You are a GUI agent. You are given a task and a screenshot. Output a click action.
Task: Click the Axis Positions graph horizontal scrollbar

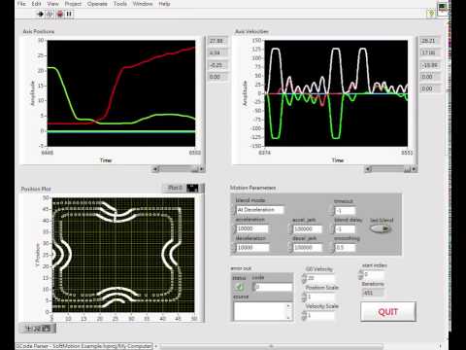179,169
